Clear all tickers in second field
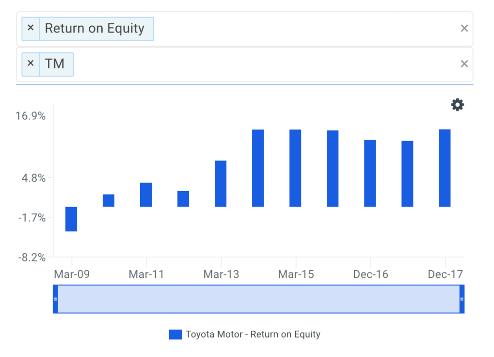The height and width of the screenshot is (357, 494). coord(464,64)
